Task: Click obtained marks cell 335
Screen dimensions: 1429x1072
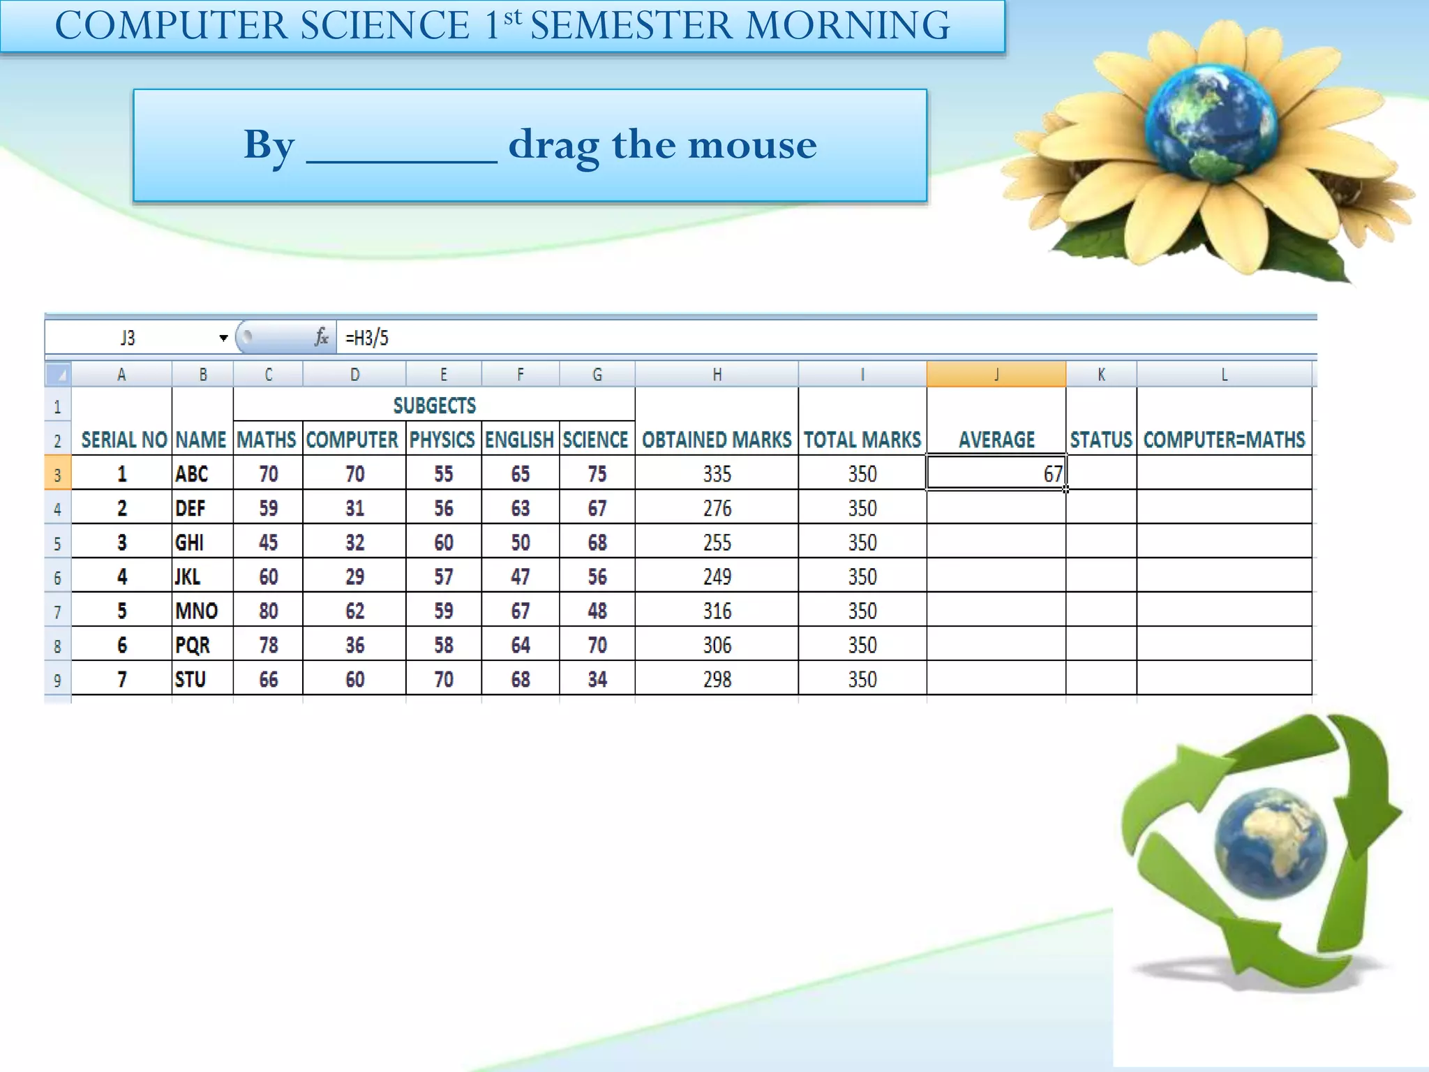Action: [717, 473]
